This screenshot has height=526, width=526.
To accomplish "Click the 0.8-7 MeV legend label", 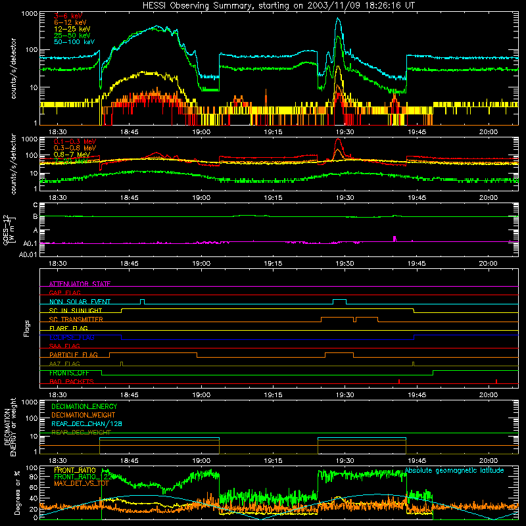I will [72, 155].
